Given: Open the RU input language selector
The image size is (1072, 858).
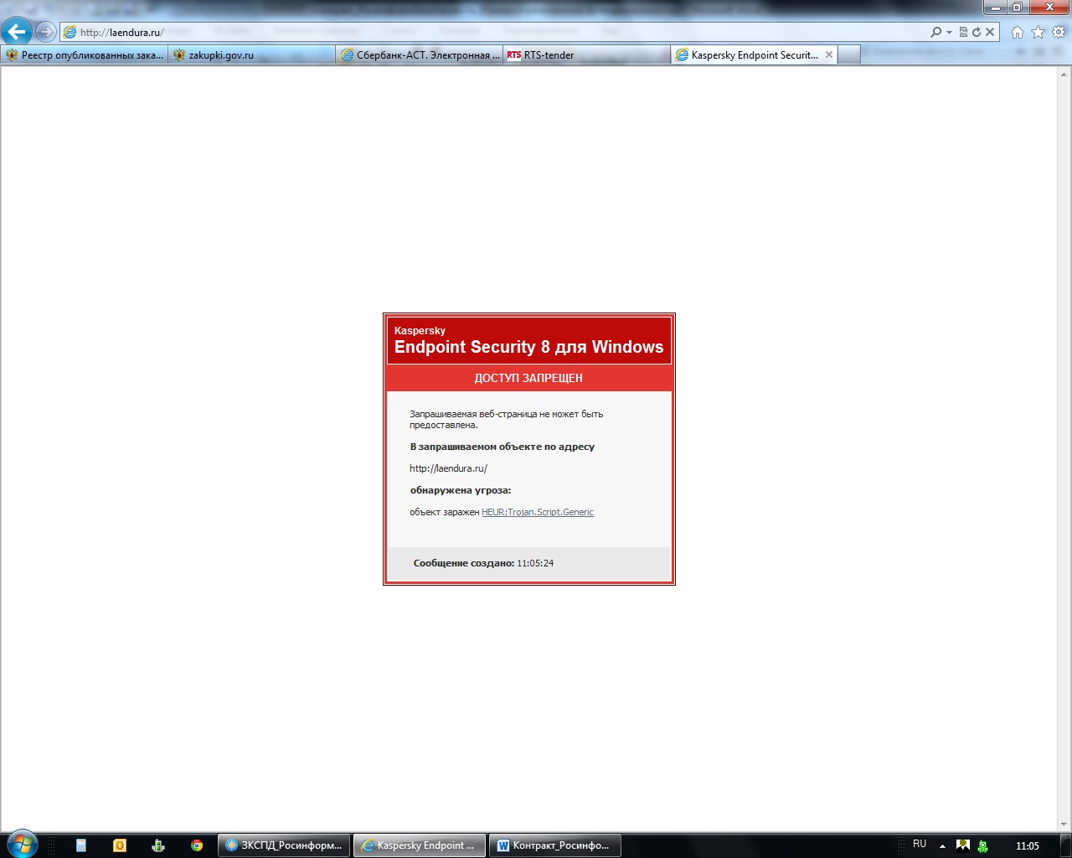Looking at the screenshot, I should (x=920, y=845).
